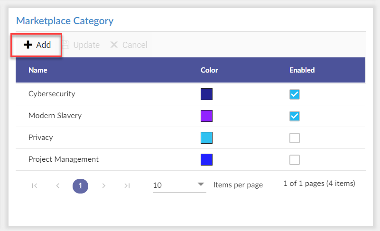Screen dimensions: 380x231
Task: Click the Add category button
Action: coord(37,45)
